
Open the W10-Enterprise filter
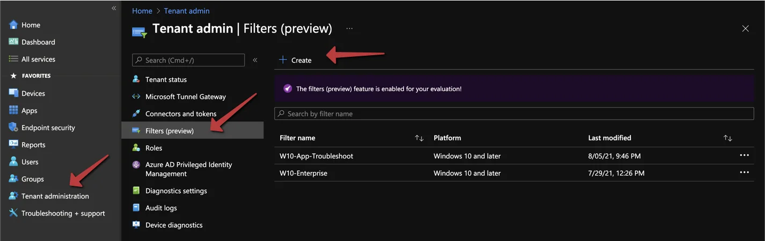[303, 173]
